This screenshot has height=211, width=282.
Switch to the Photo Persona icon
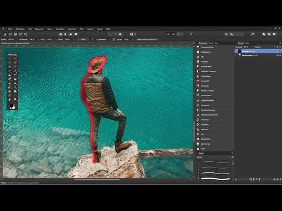tap(5, 34)
